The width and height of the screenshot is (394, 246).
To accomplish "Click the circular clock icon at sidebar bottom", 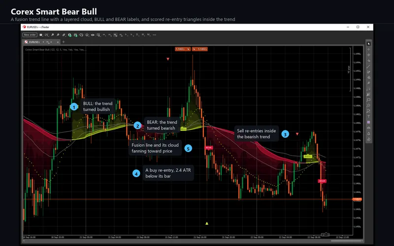I will tap(368, 139).
